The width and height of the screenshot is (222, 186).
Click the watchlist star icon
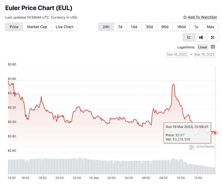pos(185,17)
